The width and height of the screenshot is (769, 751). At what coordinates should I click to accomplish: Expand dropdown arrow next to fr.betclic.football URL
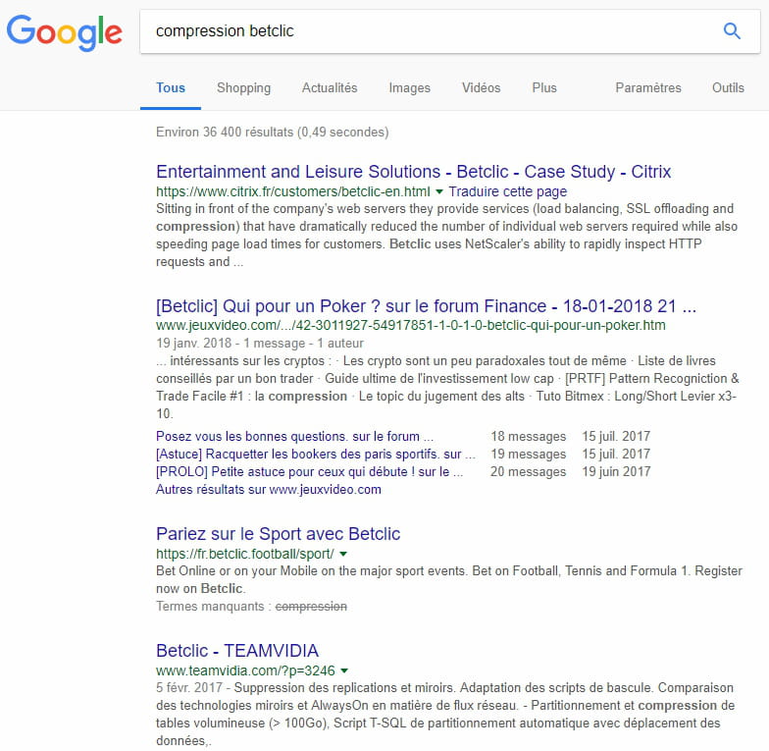point(343,554)
